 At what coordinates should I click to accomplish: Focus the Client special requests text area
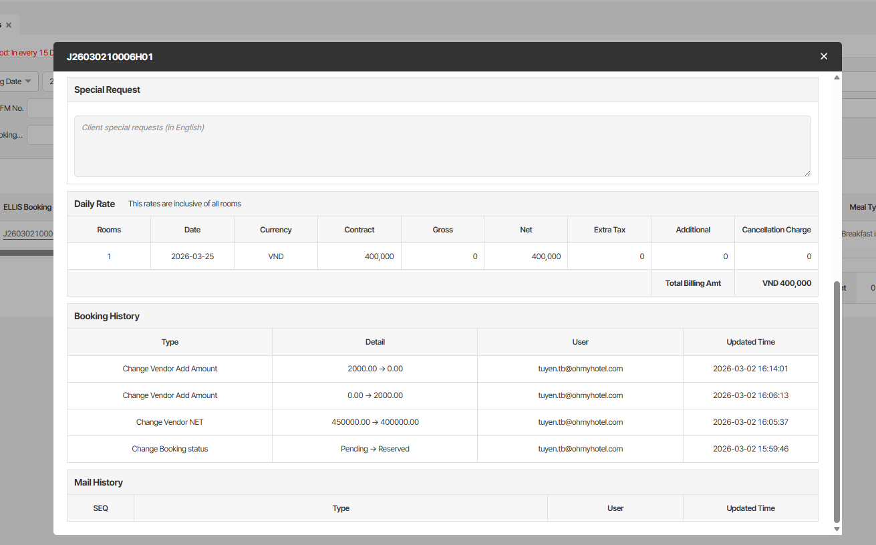442,146
